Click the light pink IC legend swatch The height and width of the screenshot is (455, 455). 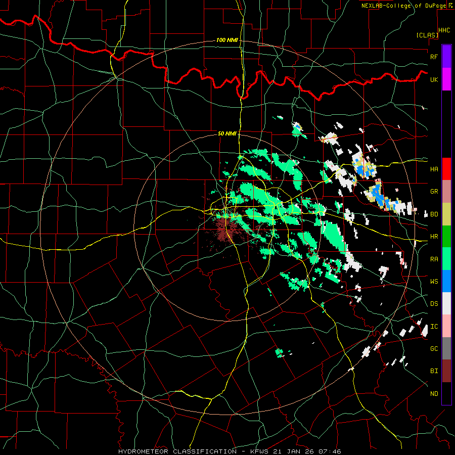[446, 326]
